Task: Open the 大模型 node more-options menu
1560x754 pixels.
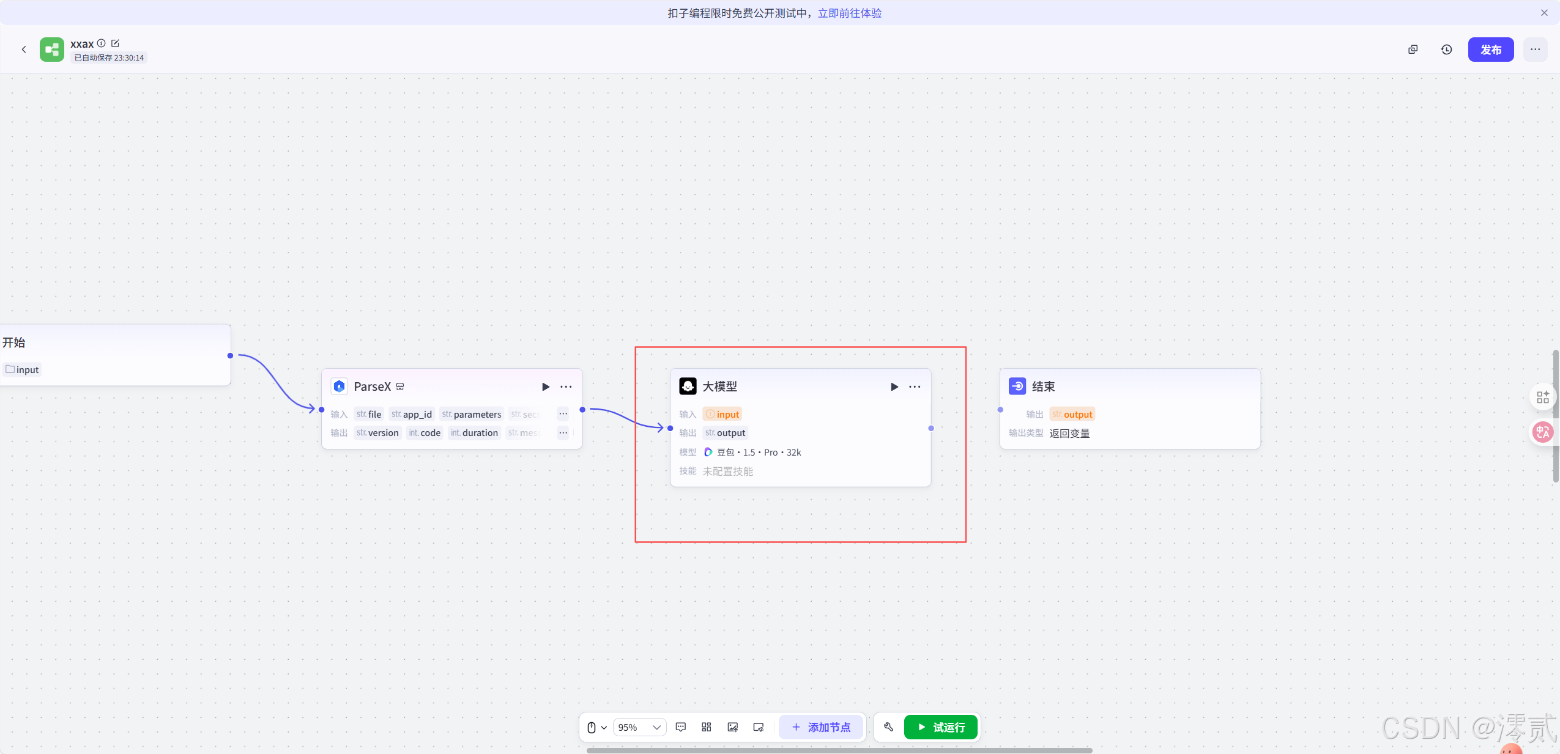Action: (x=915, y=386)
